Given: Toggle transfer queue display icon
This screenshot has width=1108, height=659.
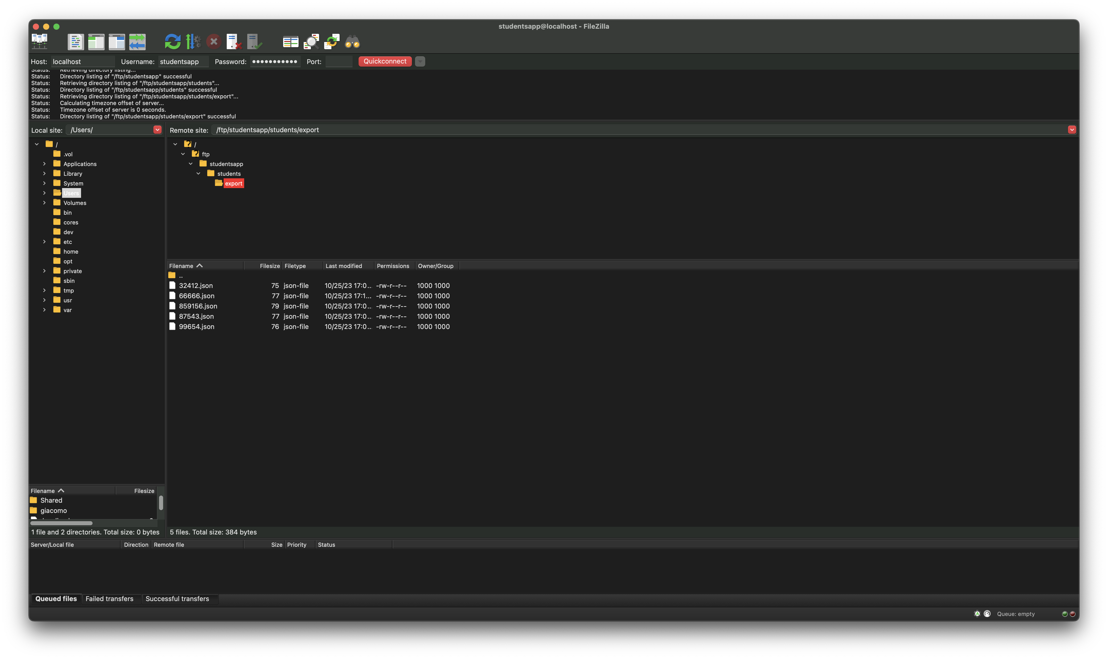Looking at the screenshot, I should tap(137, 42).
